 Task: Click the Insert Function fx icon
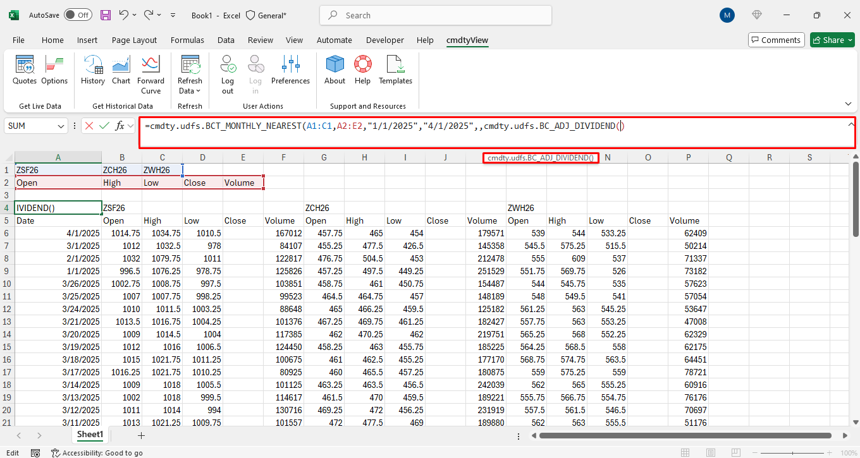(x=120, y=126)
